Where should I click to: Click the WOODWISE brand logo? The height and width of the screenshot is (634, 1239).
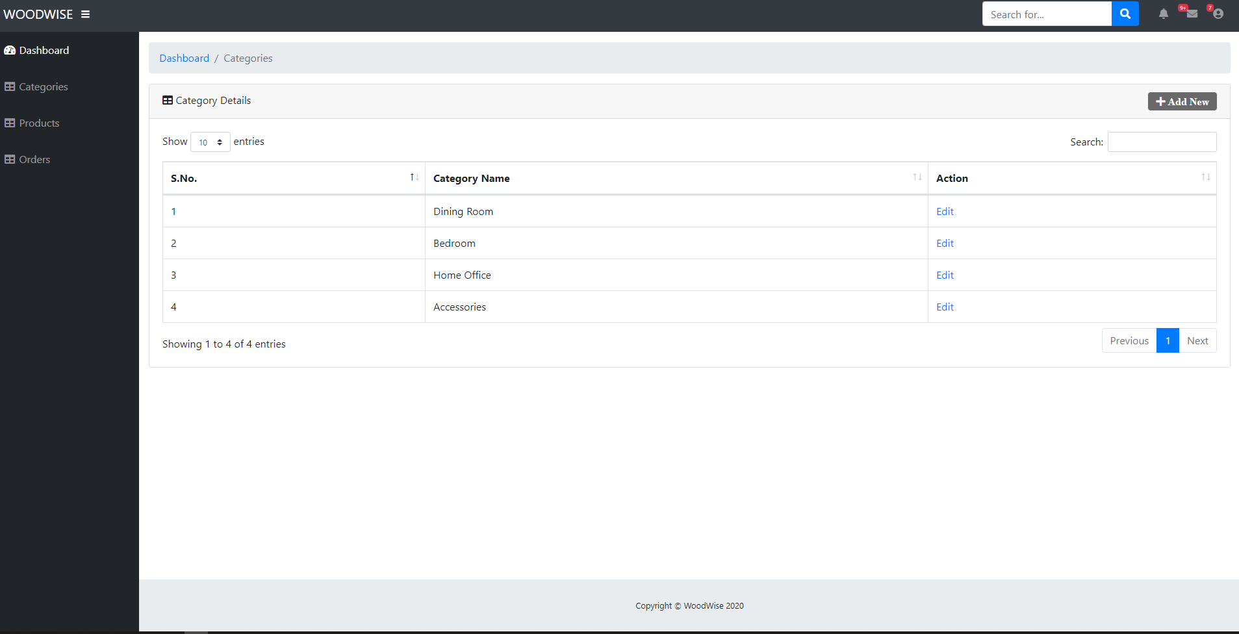tap(38, 14)
